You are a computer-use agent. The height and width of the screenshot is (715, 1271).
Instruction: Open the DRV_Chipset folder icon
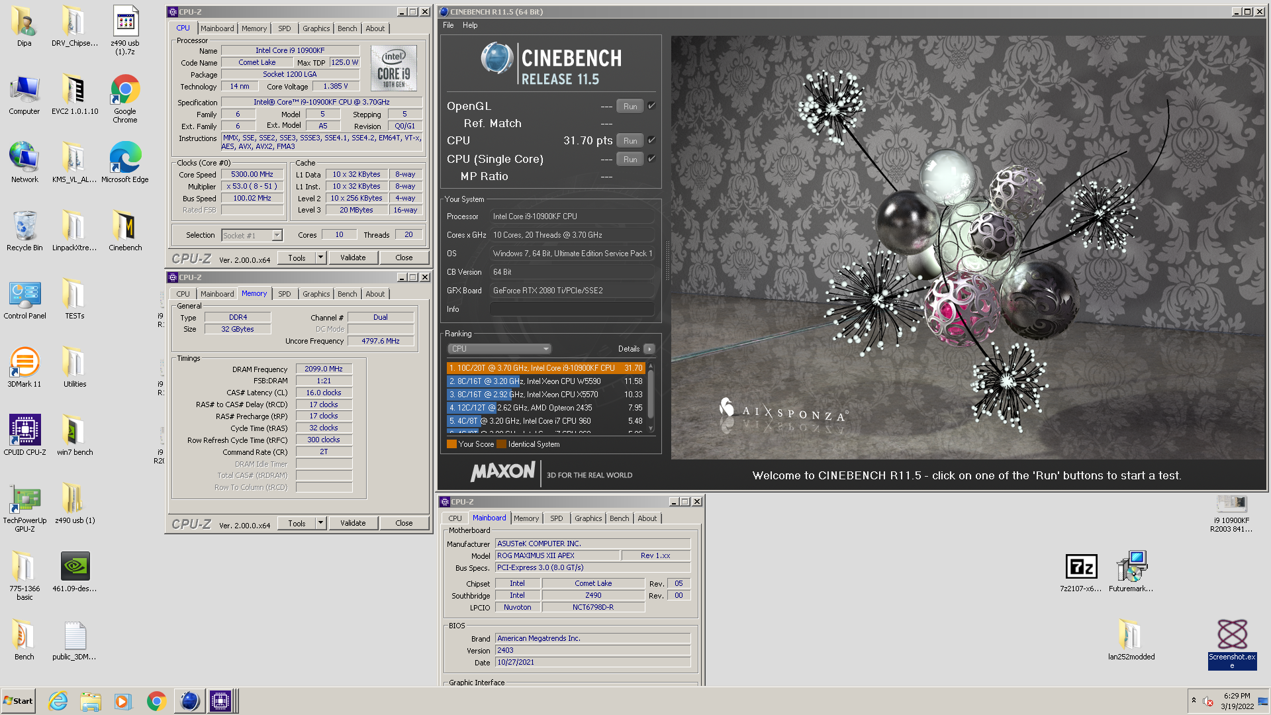click(x=74, y=26)
